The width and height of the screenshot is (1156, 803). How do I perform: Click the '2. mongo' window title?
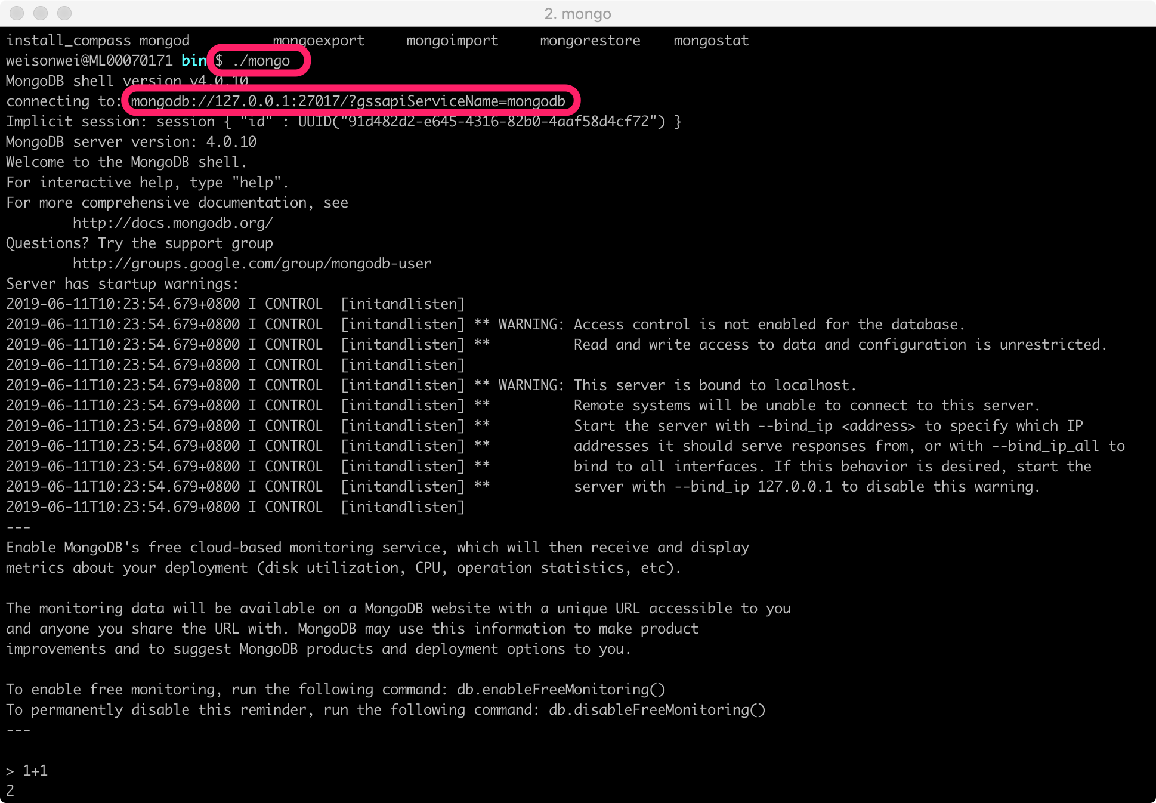[577, 14]
